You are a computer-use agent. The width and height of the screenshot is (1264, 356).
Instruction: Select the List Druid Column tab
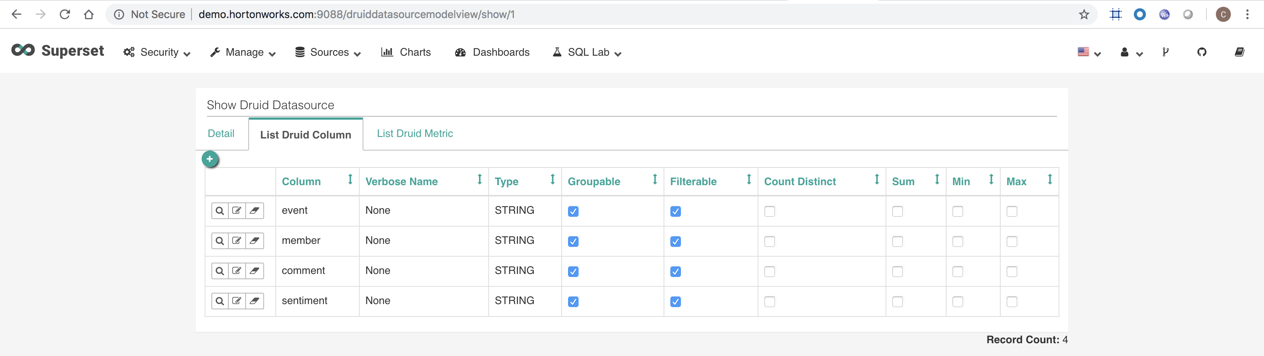306,135
